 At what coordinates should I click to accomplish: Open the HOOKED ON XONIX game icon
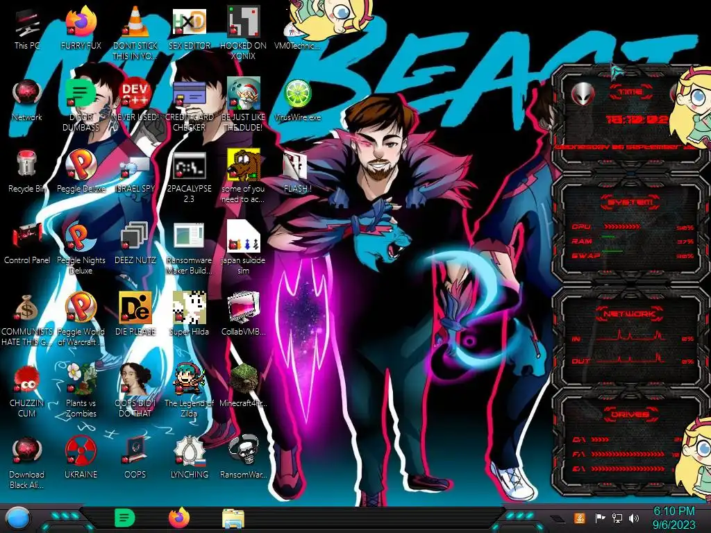[x=243, y=32]
